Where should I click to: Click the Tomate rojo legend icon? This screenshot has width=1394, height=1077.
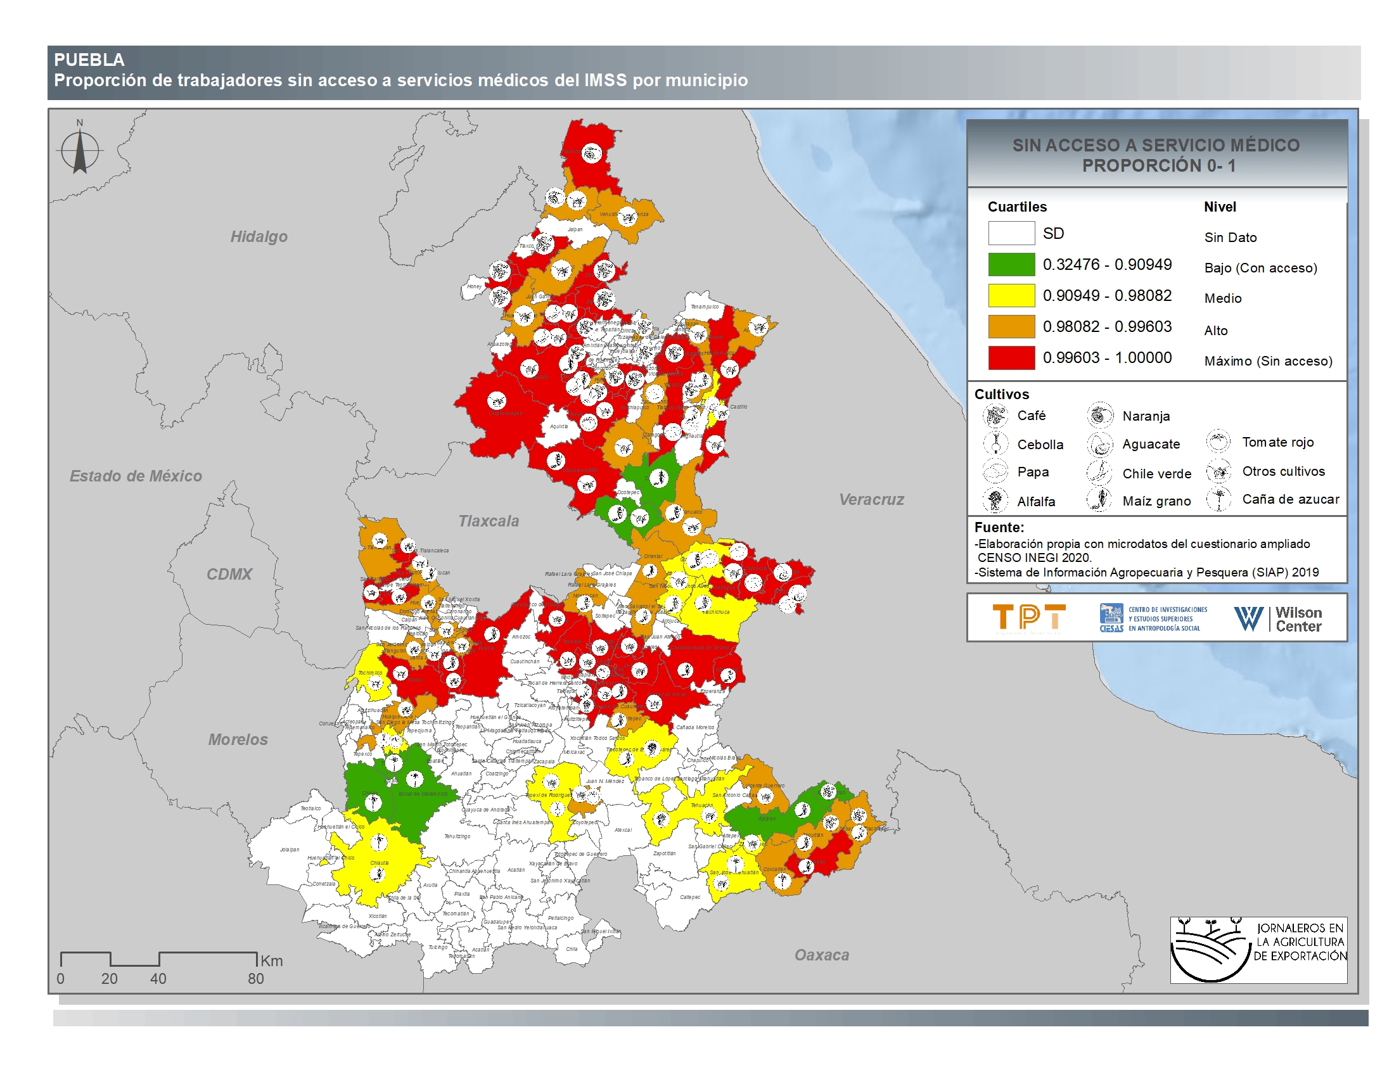coord(1218,442)
